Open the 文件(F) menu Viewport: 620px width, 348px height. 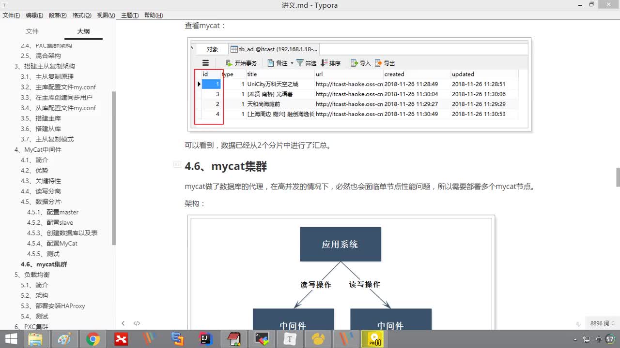click(11, 15)
